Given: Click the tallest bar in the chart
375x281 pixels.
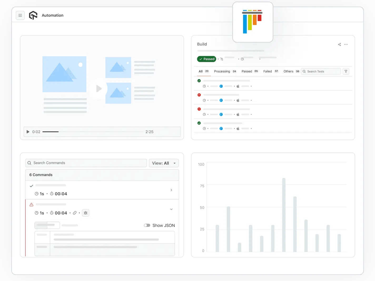Looking at the screenshot, I should click(284, 215).
